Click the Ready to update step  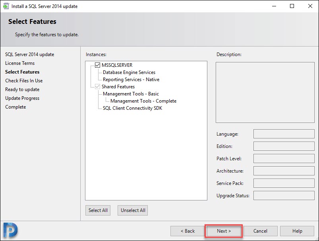[x=22, y=89]
